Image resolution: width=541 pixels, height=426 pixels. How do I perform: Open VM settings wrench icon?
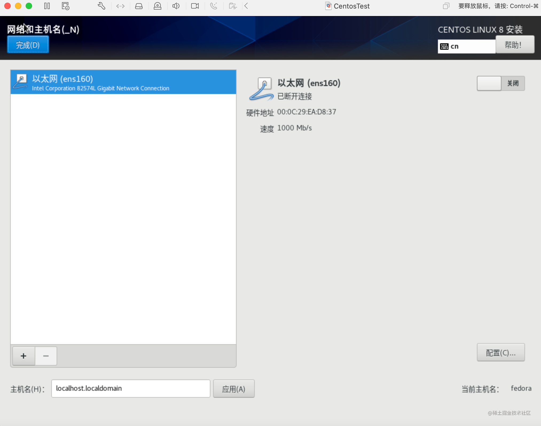point(101,6)
